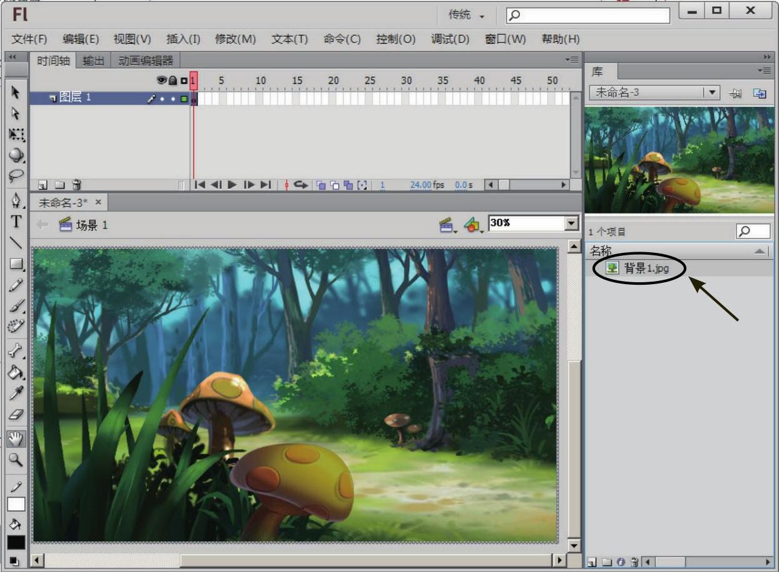Select the Eyedropper tool
Image resolution: width=779 pixels, height=572 pixels.
[16, 393]
